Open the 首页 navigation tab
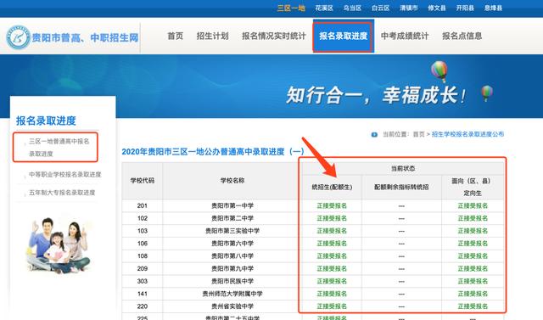 pyautogui.click(x=176, y=36)
